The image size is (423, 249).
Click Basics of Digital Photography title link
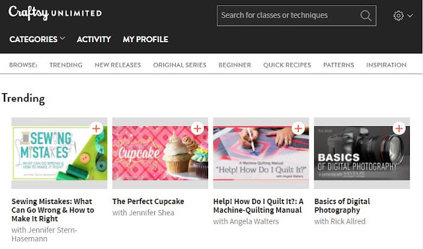(x=342, y=206)
